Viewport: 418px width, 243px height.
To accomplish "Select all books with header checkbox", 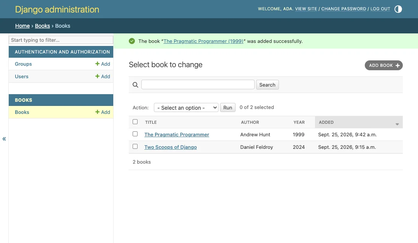I will click(135, 122).
